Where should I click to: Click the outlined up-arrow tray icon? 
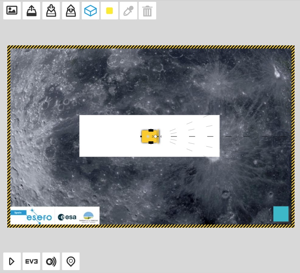pyautogui.click(x=71, y=11)
